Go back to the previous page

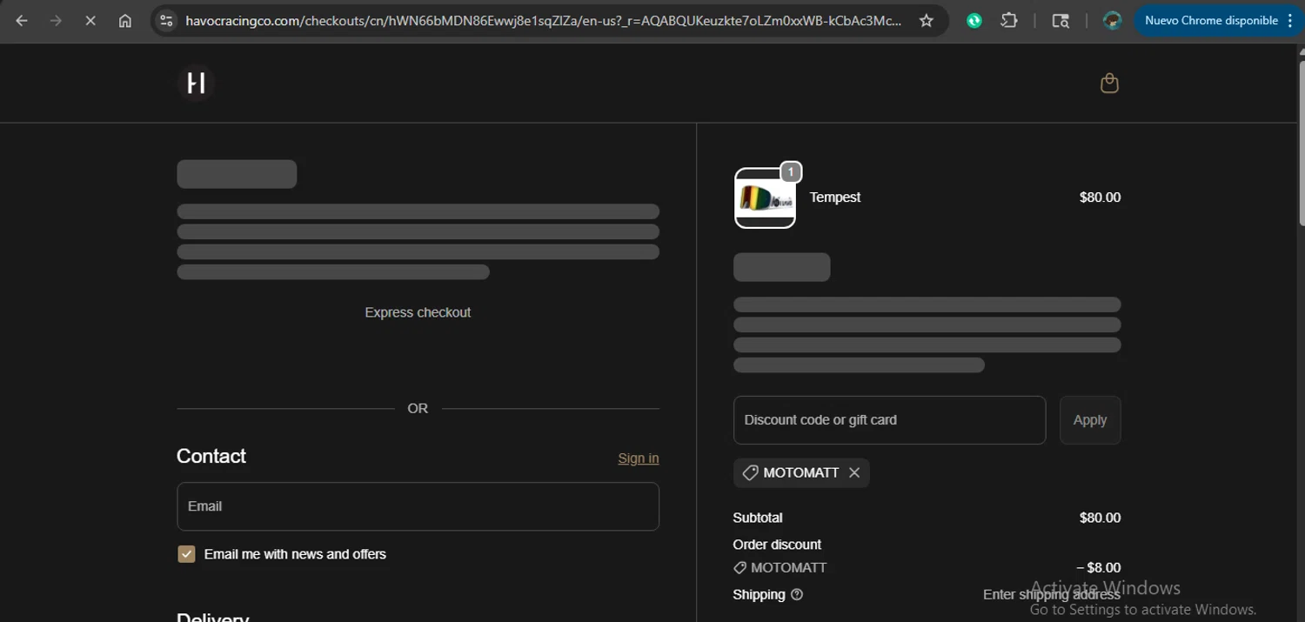[x=22, y=20]
